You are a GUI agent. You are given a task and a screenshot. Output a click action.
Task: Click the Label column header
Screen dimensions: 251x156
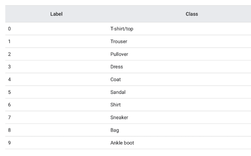(x=56, y=14)
